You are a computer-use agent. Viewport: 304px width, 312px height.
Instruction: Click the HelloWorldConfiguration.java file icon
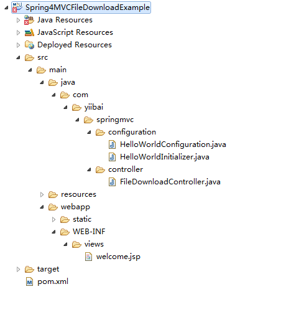coord(112,144)
